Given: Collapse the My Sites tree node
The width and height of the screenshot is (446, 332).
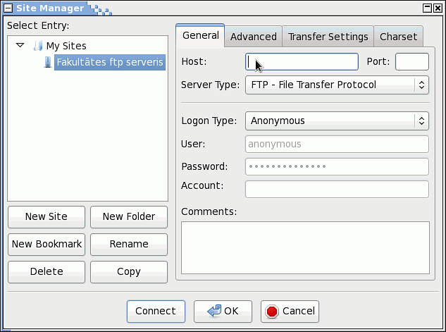Looking at the screenshot, I should coord(20,45).
